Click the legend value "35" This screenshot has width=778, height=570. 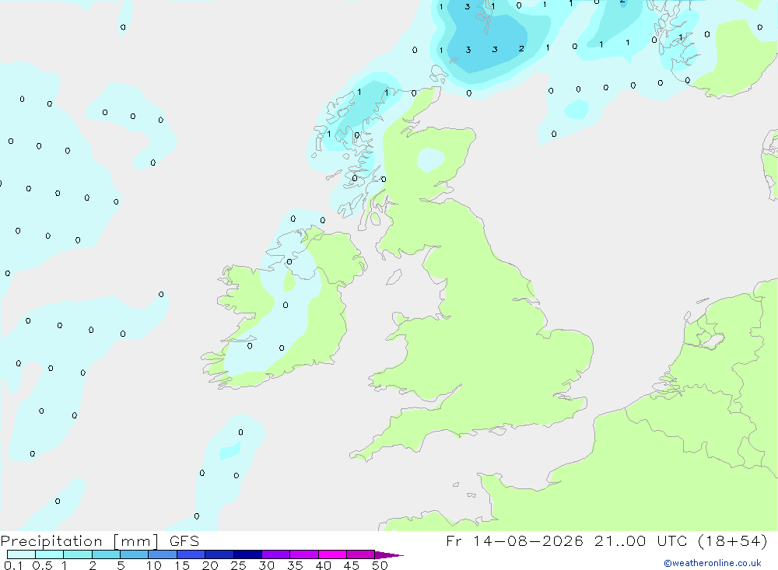click(x=295, y=565)
